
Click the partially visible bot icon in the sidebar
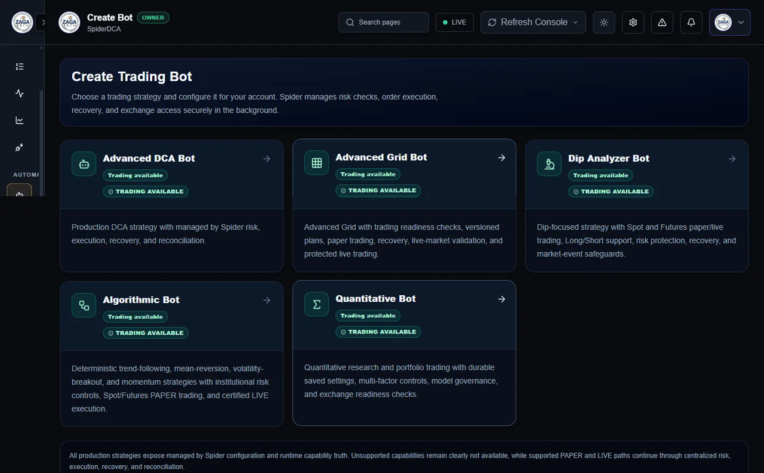19,191
